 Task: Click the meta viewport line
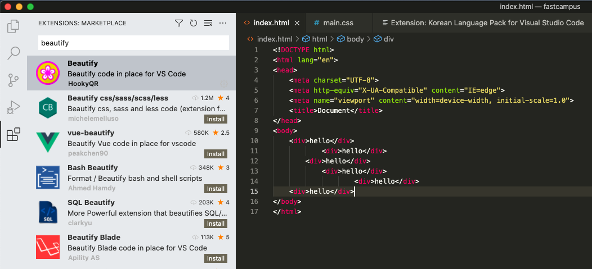[x=432, y=100]
